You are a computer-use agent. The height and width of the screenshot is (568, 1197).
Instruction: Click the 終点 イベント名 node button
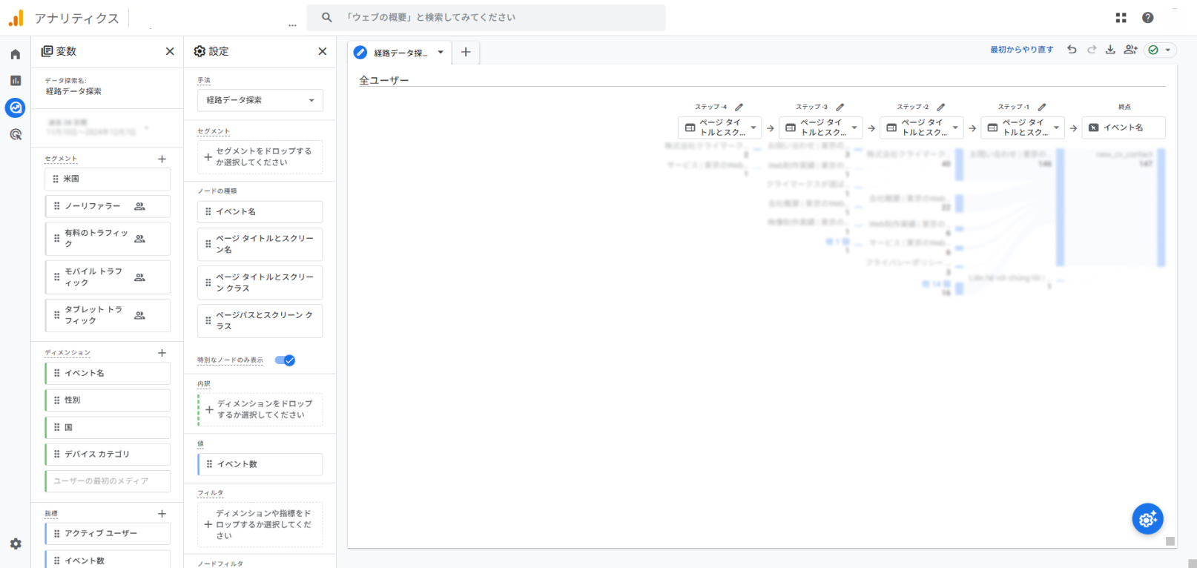pyautogui.click(x=1124, y=128)
